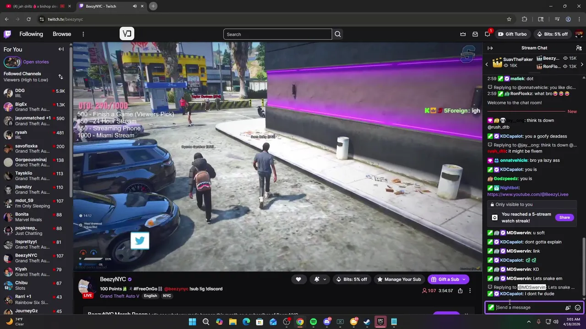This screenshot has height=329, width=586.
Task: Open Prime Loot crown icon
Action: point(463,34)
